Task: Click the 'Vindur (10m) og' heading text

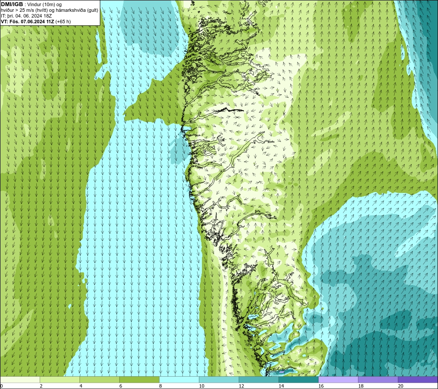Action: click(44, 5)
